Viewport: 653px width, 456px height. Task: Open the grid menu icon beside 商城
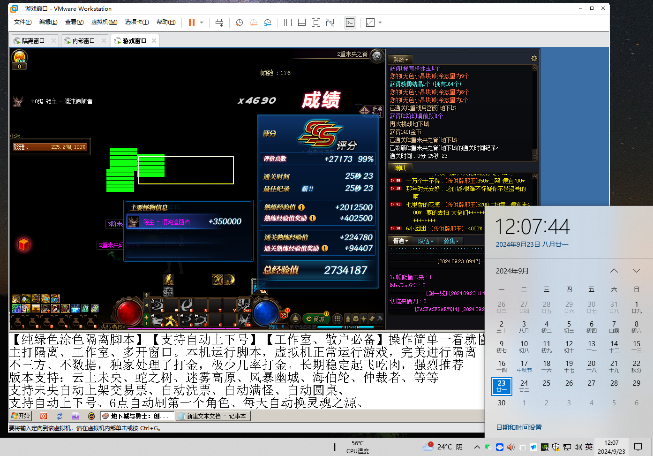click(x=337, y=319)
